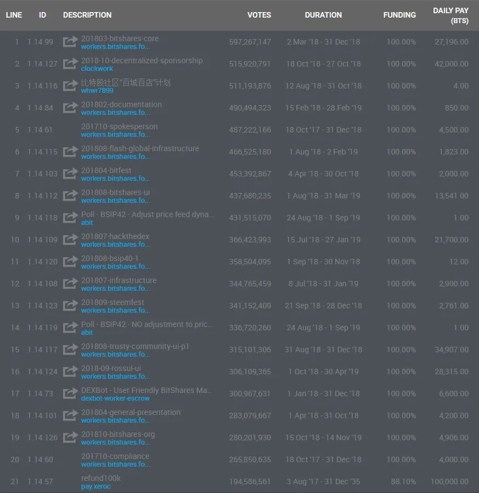Viewport: 479px width, 493px height.
Task: Open clockwork account link
Action: point(97,69)
